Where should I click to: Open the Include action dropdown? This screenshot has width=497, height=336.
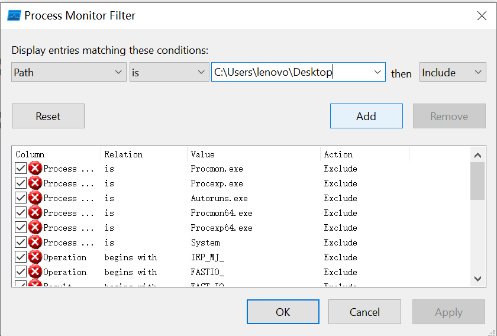tap(453, 73)
